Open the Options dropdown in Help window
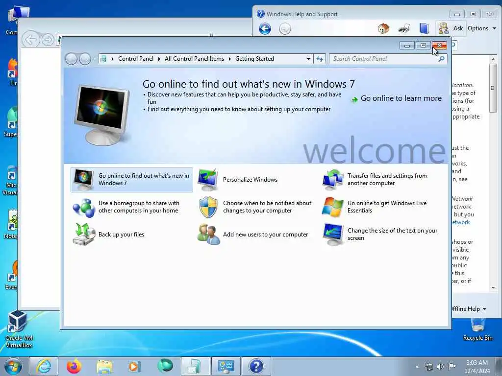Screen dimensions: 502x376 (481, 28)
